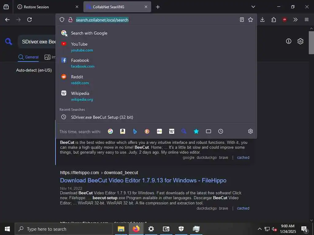Click the SearXNG search query box
The height and width of the screenshot is (235, 314).
pos(37,42)
